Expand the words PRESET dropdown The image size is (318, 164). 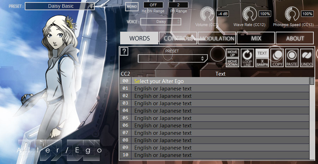tap(172, 58)
